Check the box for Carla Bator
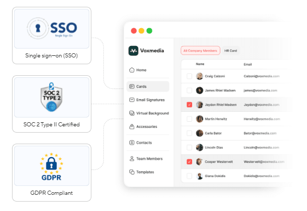The image size is (307, 211). coord(190,133)
